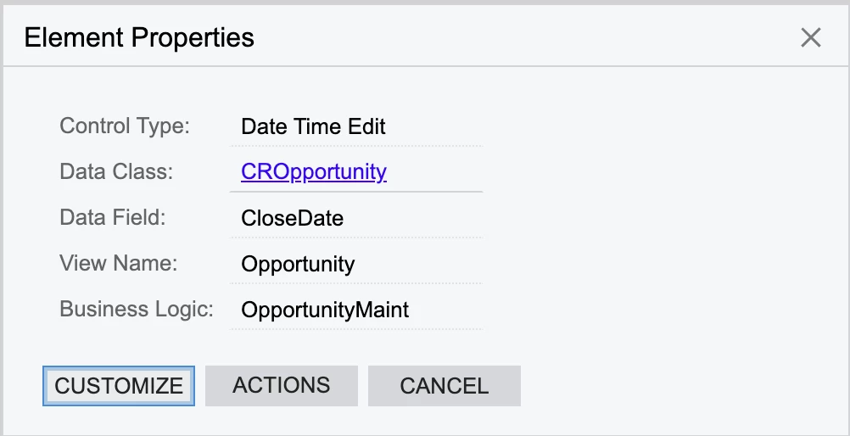The height and width of the screenshot is (436, 850).
Task: Open the CROpportunity data class link
Action: click(313, 172)
